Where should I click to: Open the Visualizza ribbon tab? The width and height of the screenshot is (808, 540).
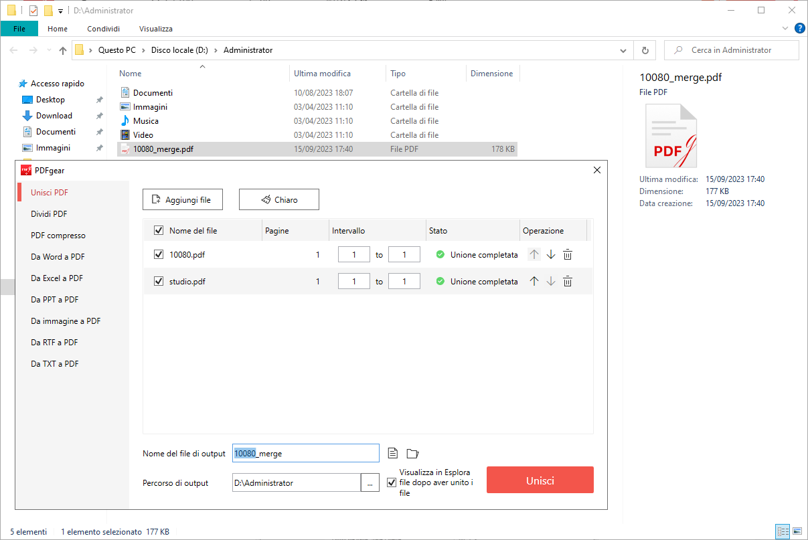click(156, 29)
